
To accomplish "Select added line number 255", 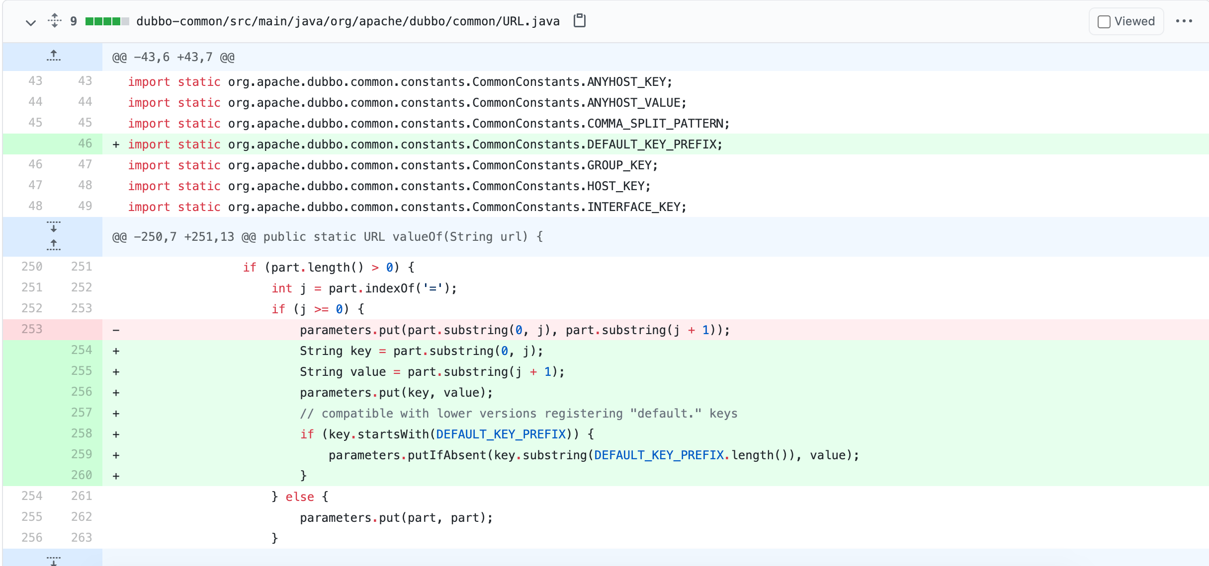I will tap(82, 371).
